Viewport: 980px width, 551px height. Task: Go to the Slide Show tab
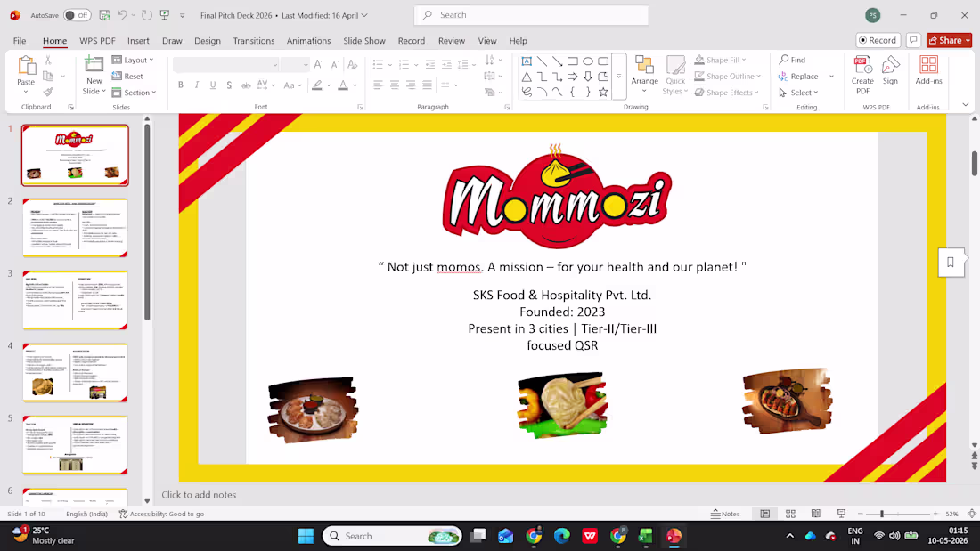pyautogui.click(x=364, y=41)
